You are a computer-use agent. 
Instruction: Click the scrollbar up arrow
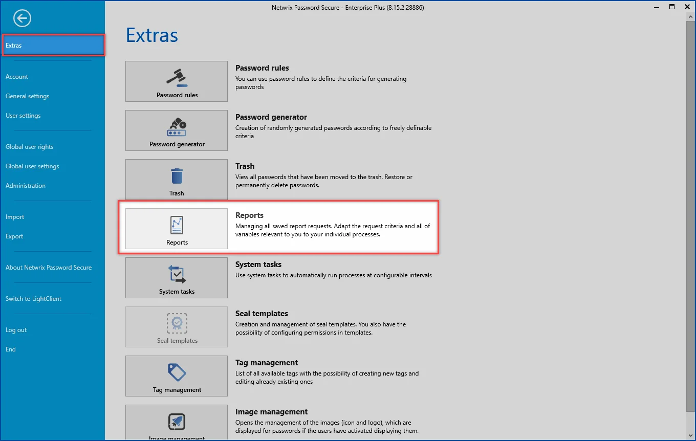pos(690,17)
